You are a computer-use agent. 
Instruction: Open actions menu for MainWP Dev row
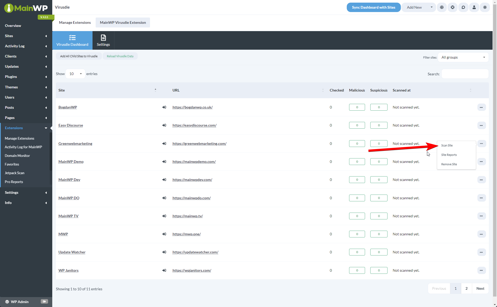click(481, 180)
